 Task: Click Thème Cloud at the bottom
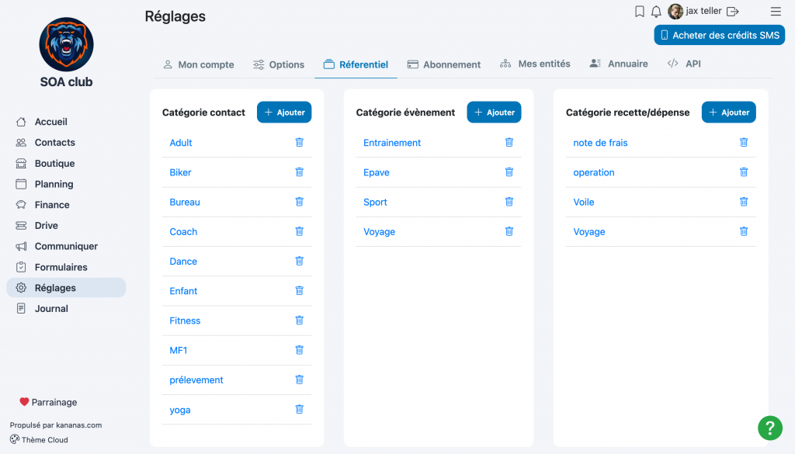tap(39, 440)
